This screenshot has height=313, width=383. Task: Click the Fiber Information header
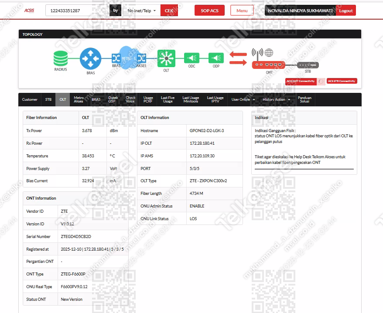click(x=41, y=118)
